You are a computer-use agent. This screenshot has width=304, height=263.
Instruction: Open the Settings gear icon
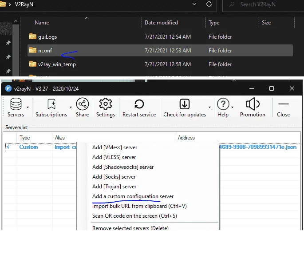pos(106,104)
